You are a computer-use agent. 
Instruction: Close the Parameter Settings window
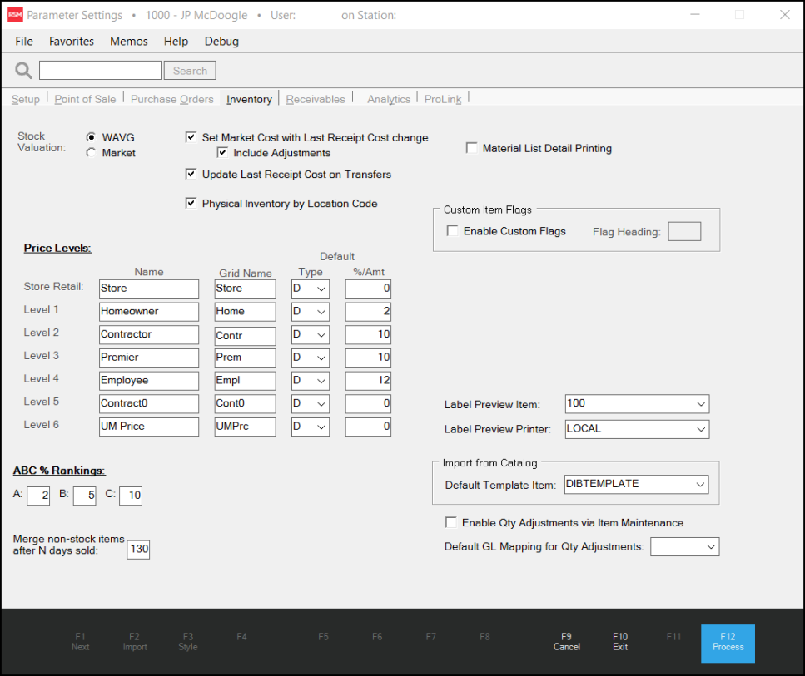[785, 15]
